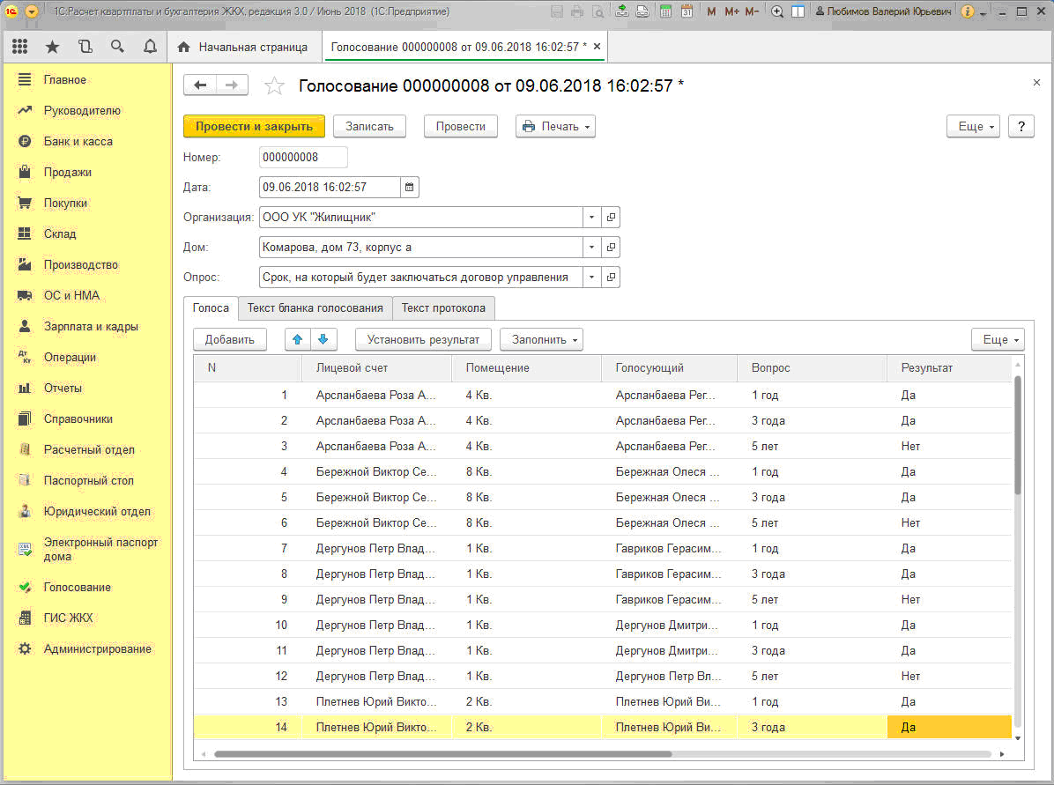Switch to Текст бланка голосования tab
1054x785 pixels.
tap(315, 307)
